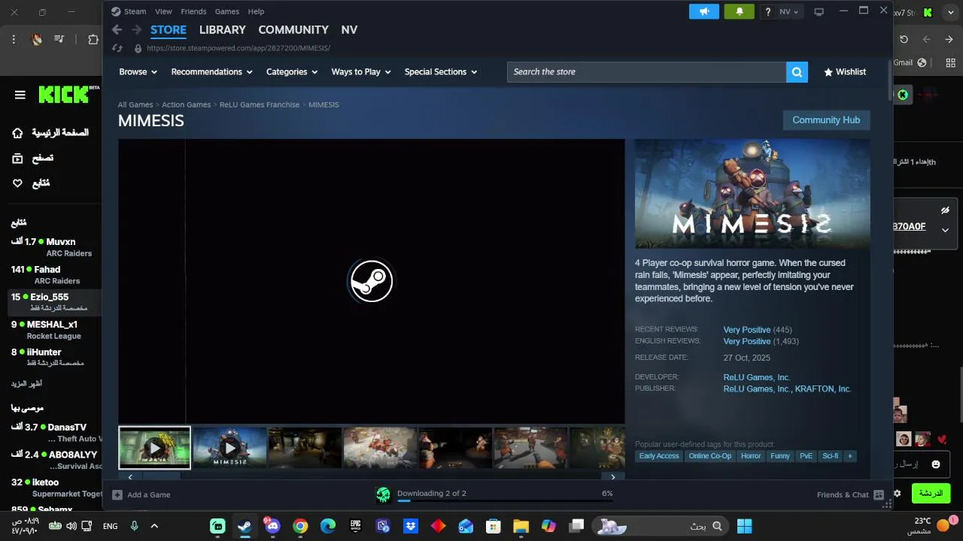Open Kick hamburger menu
This screenshot has height=541, width=963.
click(x=20, y=95)
